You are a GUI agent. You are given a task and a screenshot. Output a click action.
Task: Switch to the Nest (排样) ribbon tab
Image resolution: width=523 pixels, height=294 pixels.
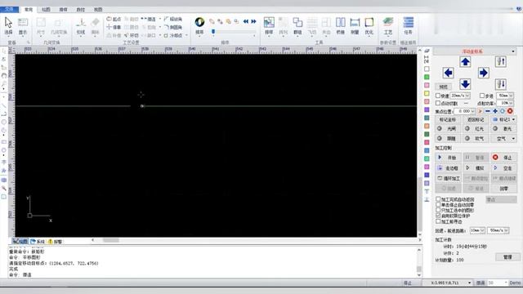click(64, 9)
